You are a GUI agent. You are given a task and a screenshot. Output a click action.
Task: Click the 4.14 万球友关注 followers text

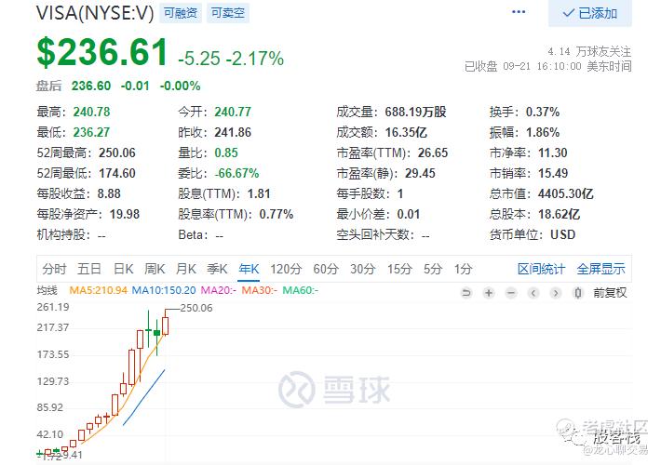click(x=589, y=51)
